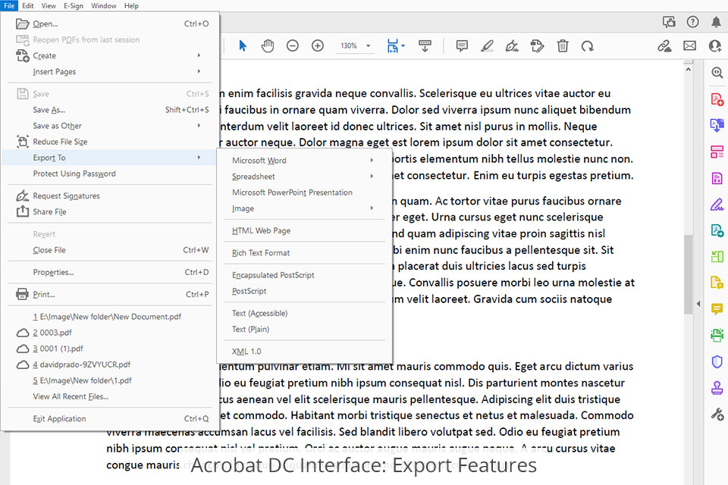The width and height of the screenshot is (728, 485).
Task: Open the Fill & Sign tool in sidebar
Action: coord(717,204)
